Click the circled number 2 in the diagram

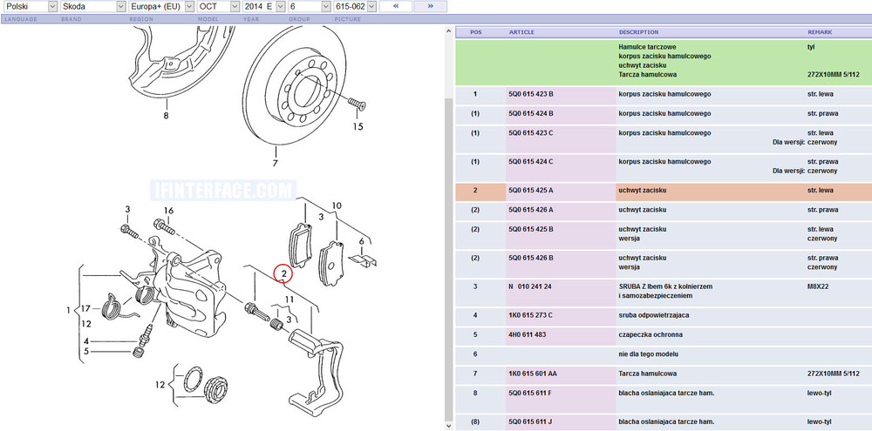click(284, 274)
